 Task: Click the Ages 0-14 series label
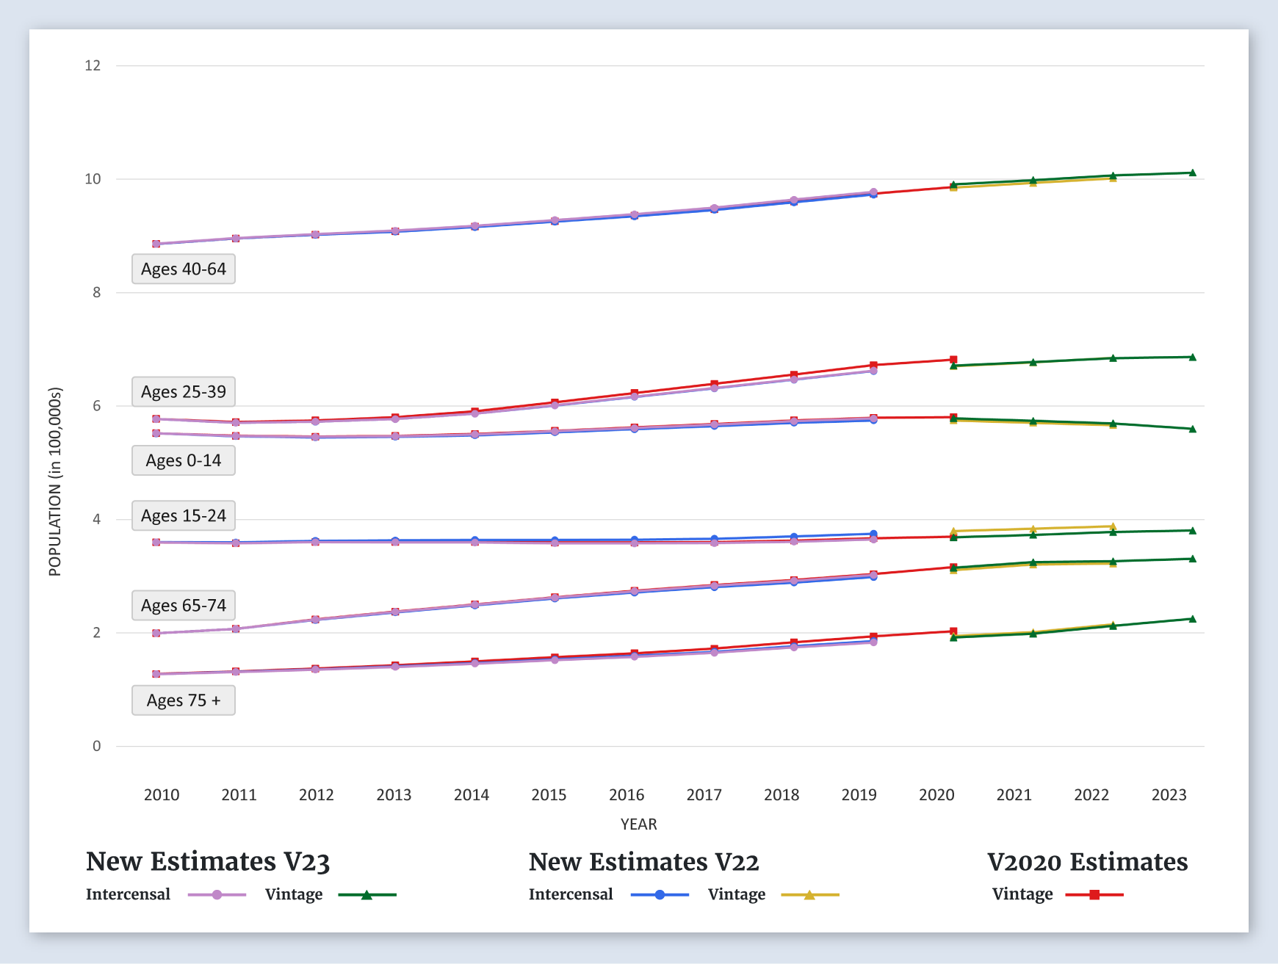pyautogui.click(x=184, y=461)
